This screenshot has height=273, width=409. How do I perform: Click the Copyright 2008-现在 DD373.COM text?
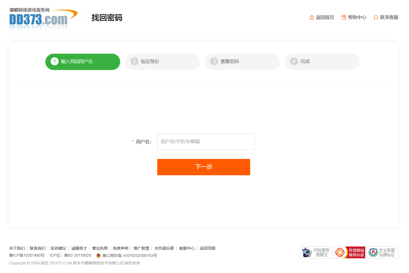74,263
